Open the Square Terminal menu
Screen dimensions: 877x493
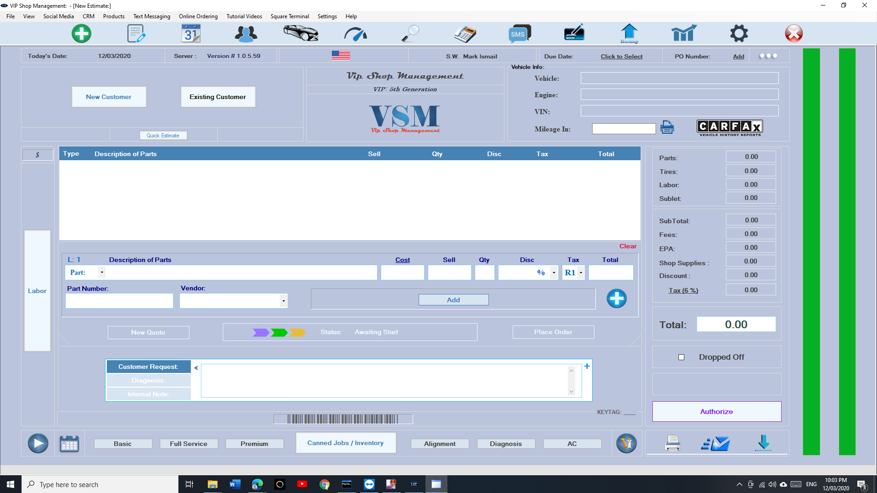[x=289, y=16]
